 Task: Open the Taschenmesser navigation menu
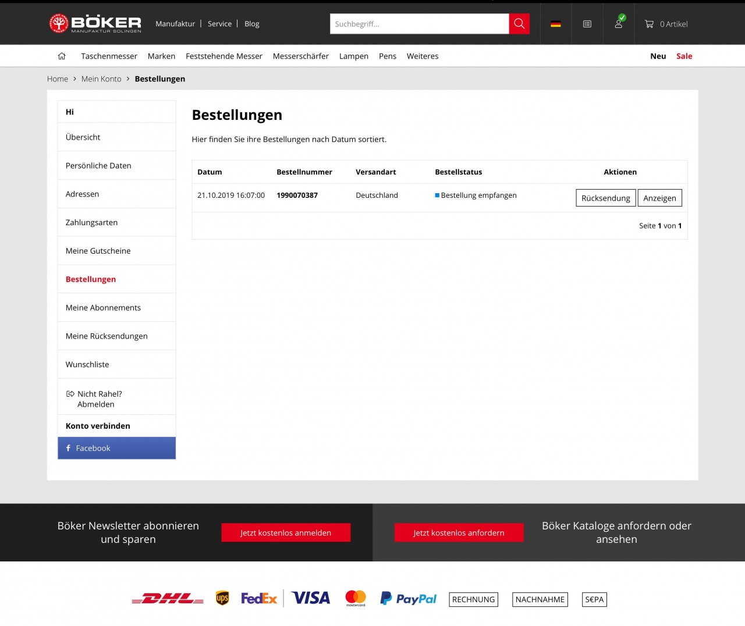109,56
